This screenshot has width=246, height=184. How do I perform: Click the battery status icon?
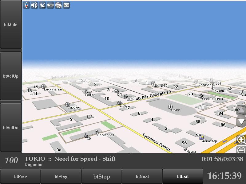(x=50, y=5)
